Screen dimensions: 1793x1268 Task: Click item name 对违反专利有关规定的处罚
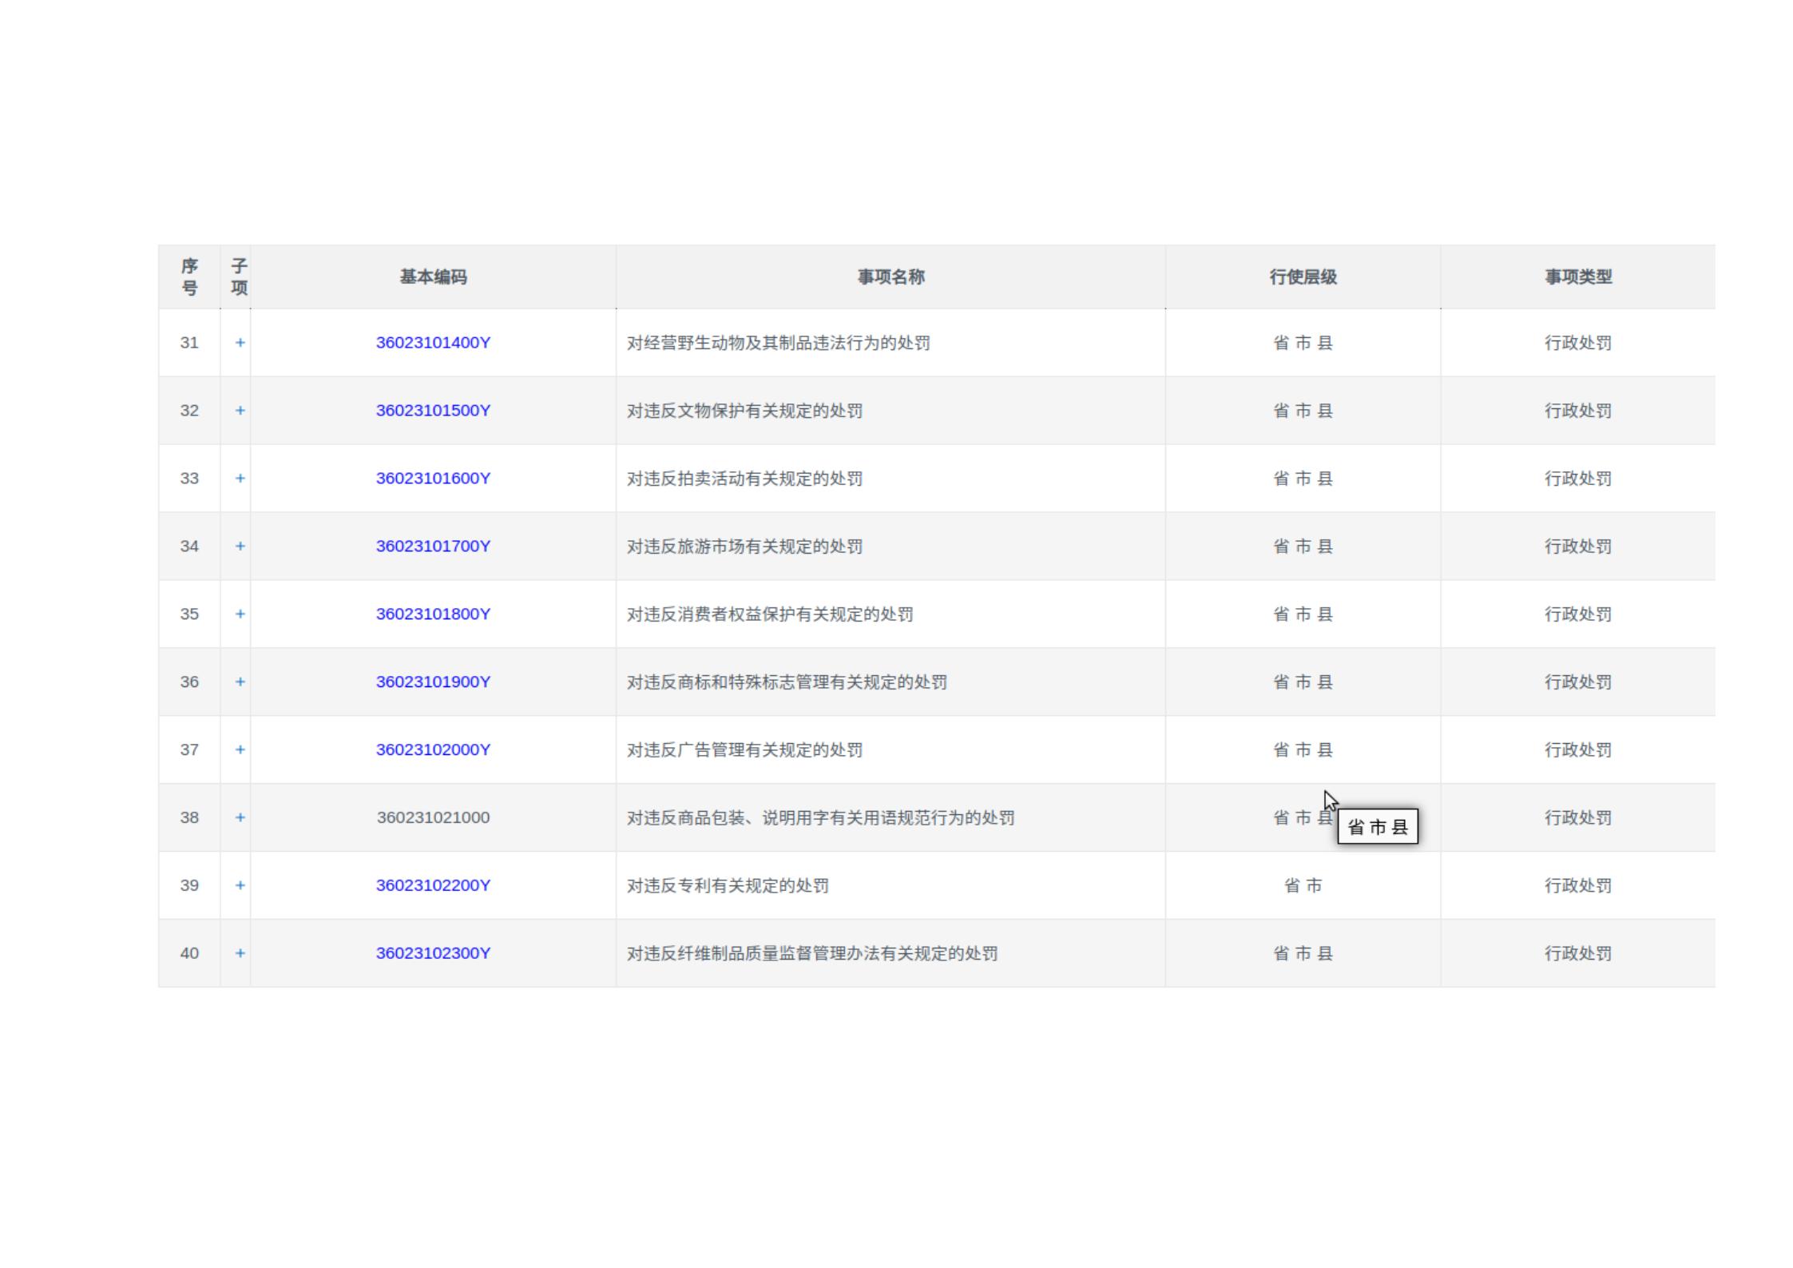(728, 886)
